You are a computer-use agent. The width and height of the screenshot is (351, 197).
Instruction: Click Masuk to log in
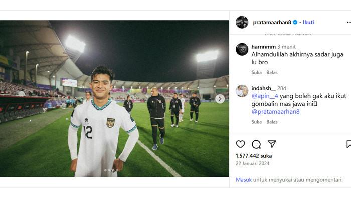244,180
